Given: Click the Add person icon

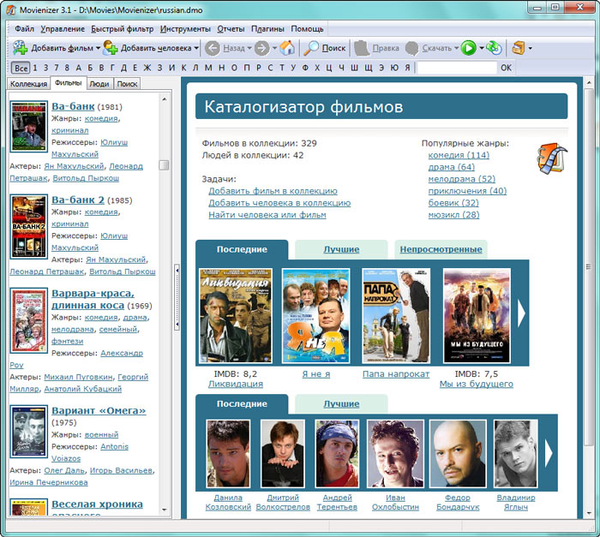Looking at the screenshot, I should (x=111, y=48).
